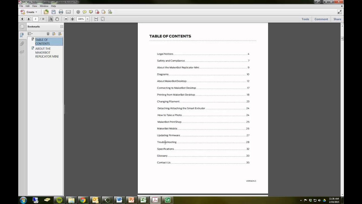Open the bookmarks options menu dropdown
Image resolution: width=362 pixels, height=204 pixels.
coord(30,34)
